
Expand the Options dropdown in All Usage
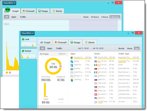click(x=62, y=54)
